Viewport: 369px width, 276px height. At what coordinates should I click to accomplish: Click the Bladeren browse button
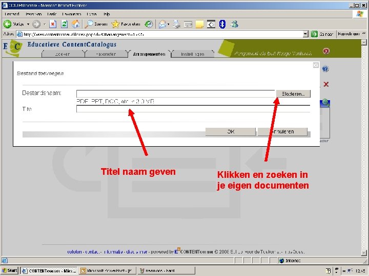[x=293, y=94]
